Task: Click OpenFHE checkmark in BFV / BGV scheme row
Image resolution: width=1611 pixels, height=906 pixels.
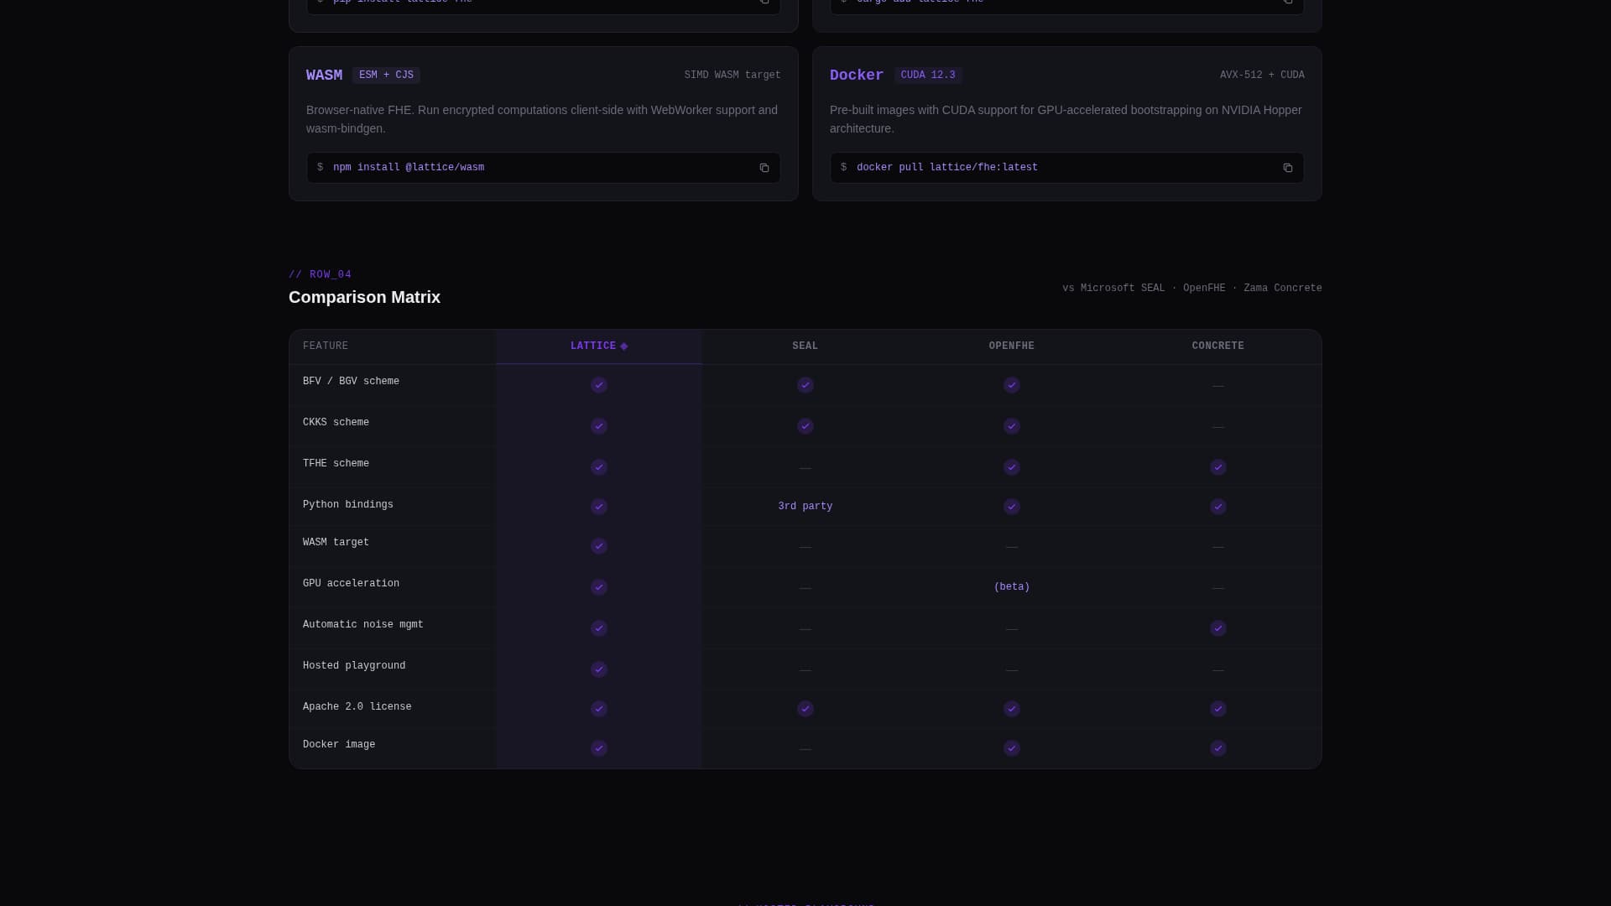Action: (x=1012, y=385)
